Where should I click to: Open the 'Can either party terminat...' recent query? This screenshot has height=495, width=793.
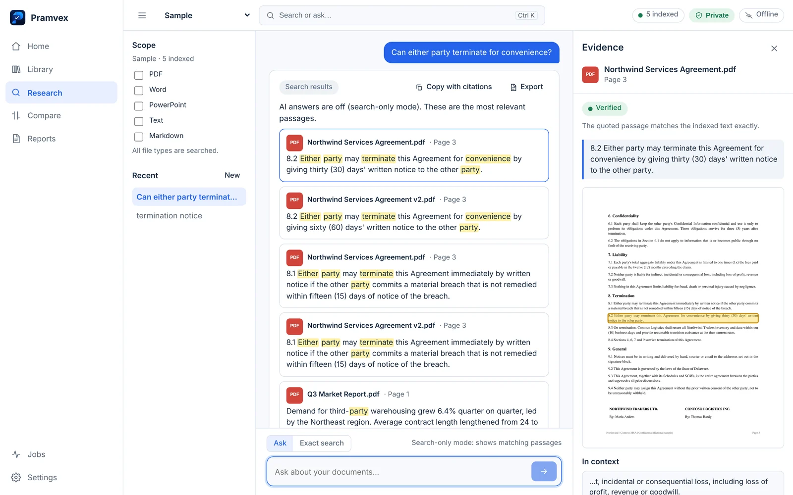(189, 197)
